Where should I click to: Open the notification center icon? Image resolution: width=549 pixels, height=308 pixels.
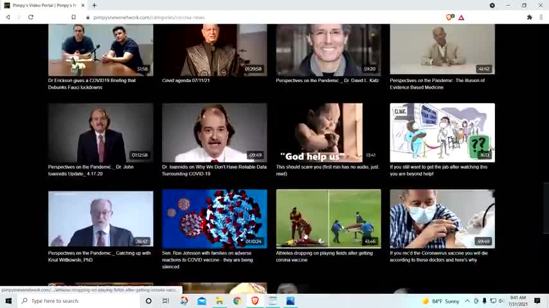pos(537,301)
